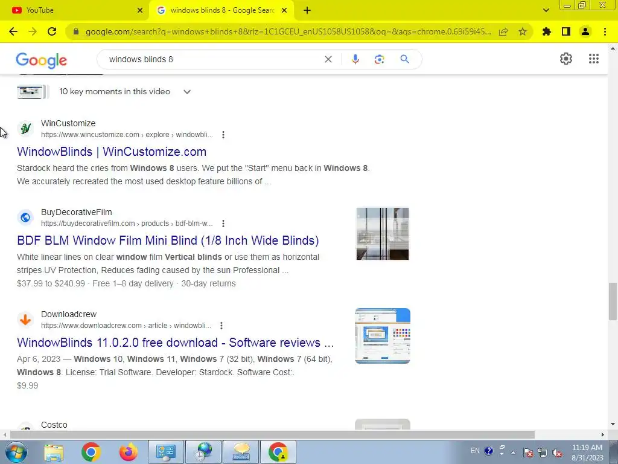Go back to the previous page
The width and height of the screenshot is (618, 464).
(x=13, y=31)
